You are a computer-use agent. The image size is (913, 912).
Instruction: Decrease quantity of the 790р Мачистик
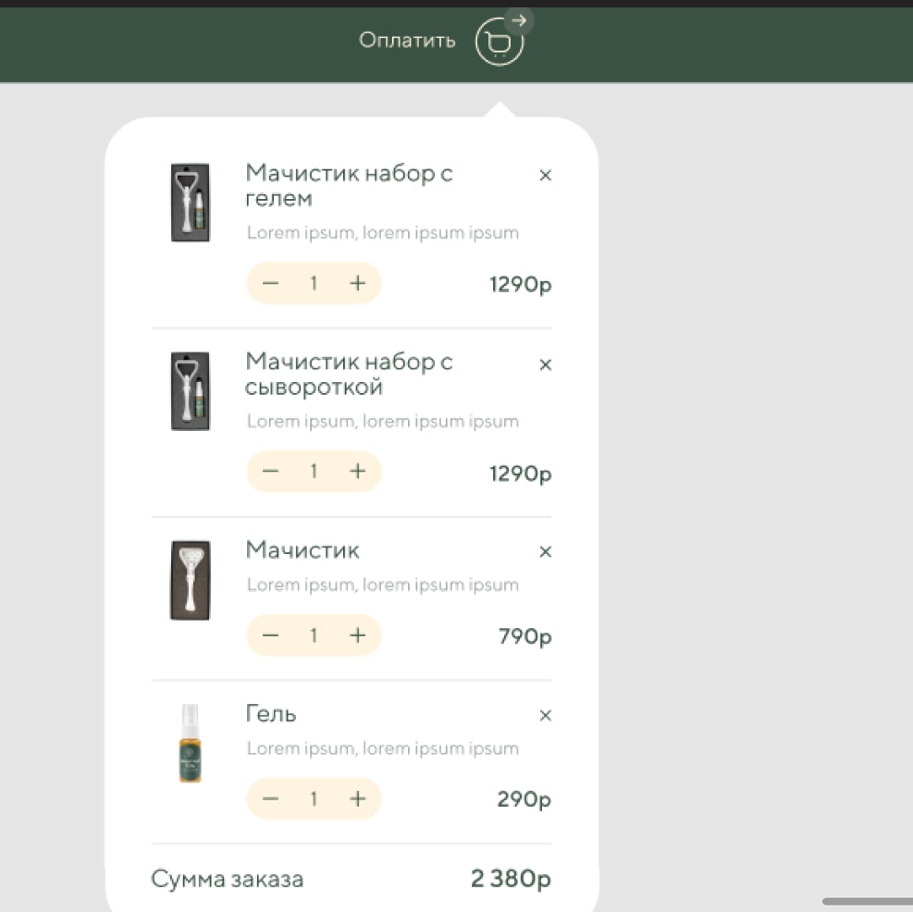click(270, 635)
